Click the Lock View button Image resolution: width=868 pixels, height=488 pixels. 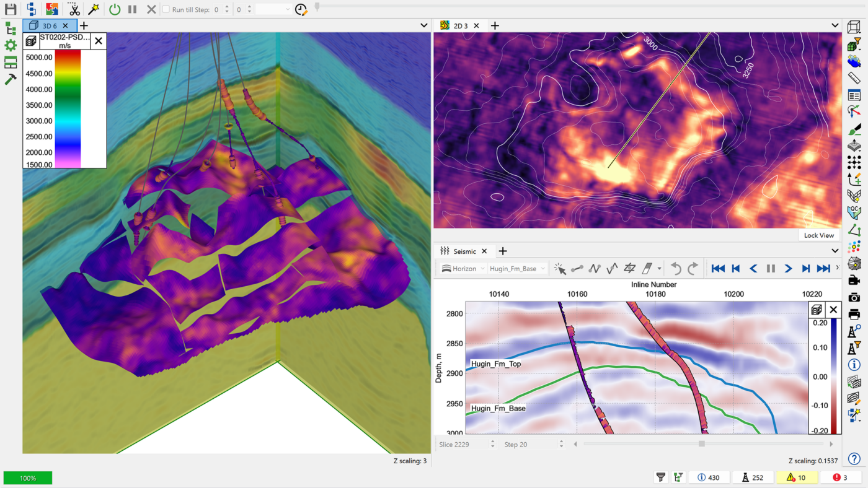(818, 235)
